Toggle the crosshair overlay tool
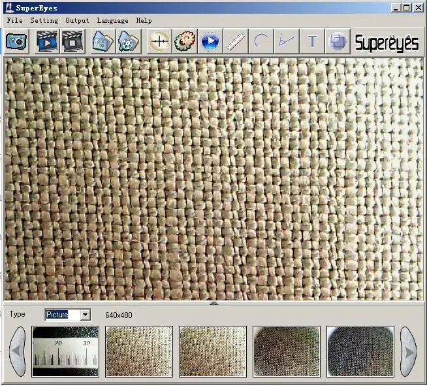The image size is (427, 386). coord(159,41)
